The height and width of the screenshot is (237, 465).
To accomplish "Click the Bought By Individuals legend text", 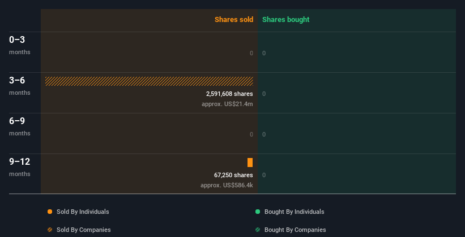I will (x=294, y=212).
